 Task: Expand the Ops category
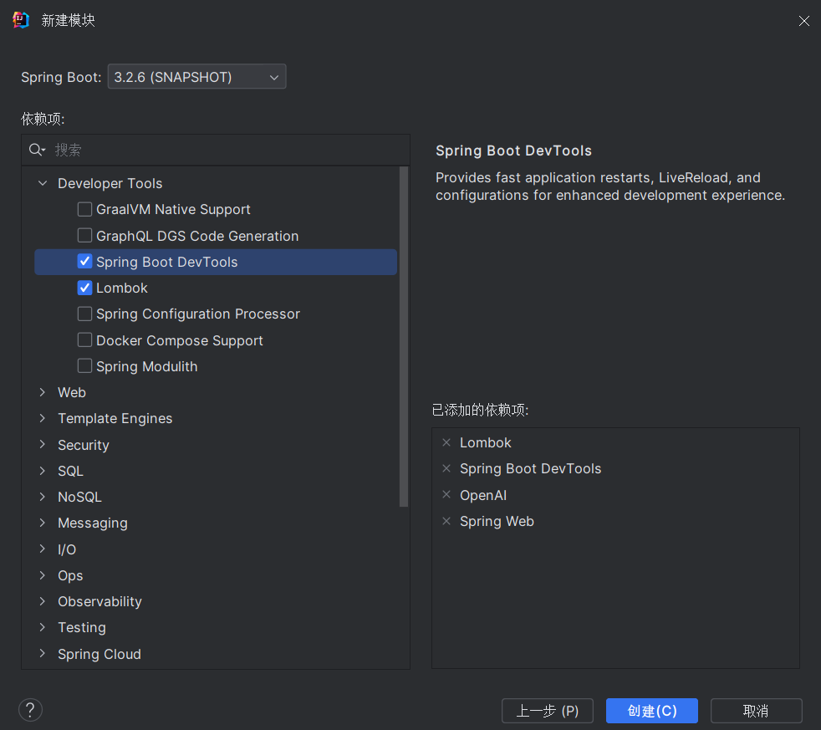click(x=43, y=575)
